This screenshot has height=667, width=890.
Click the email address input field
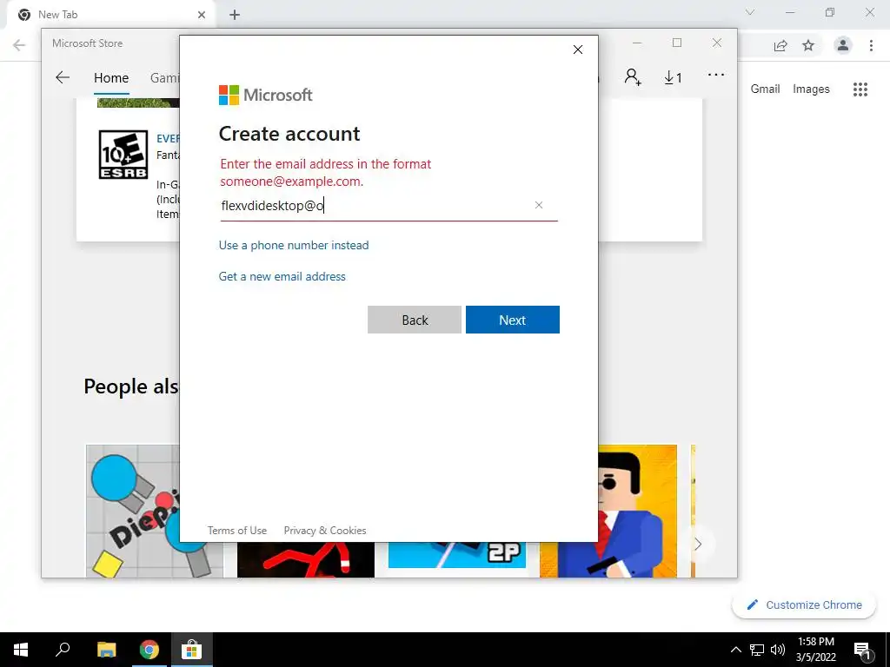tap(389, 205)
